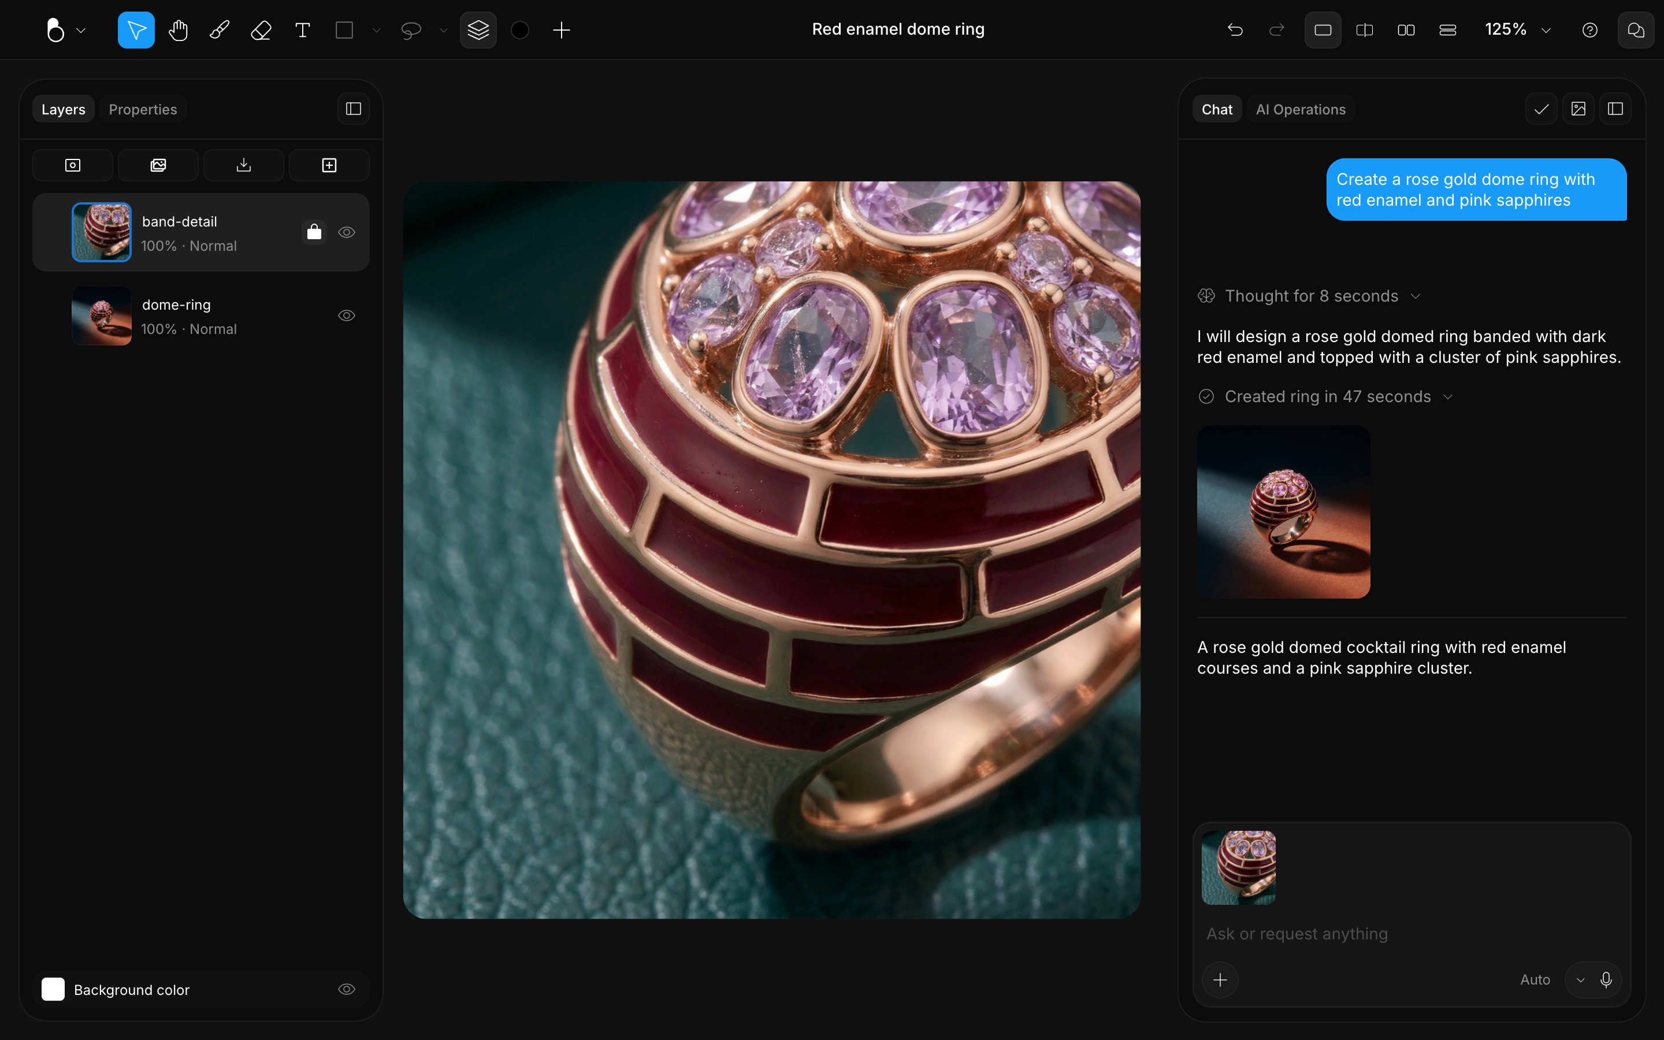Switch to side-by-side view
Image resolution: width=1664 pixels, height=1040 pixels.
point(1406,29)
